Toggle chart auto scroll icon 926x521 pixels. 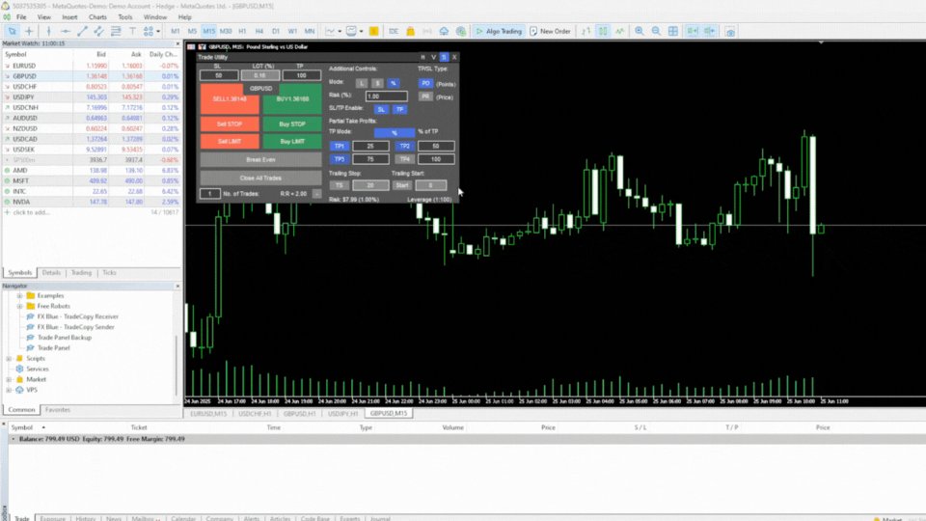pyautogui.click(x=693, y=31)
